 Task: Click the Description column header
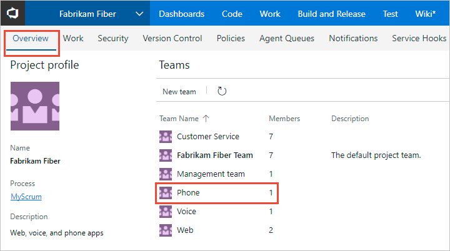coord(350,119)
